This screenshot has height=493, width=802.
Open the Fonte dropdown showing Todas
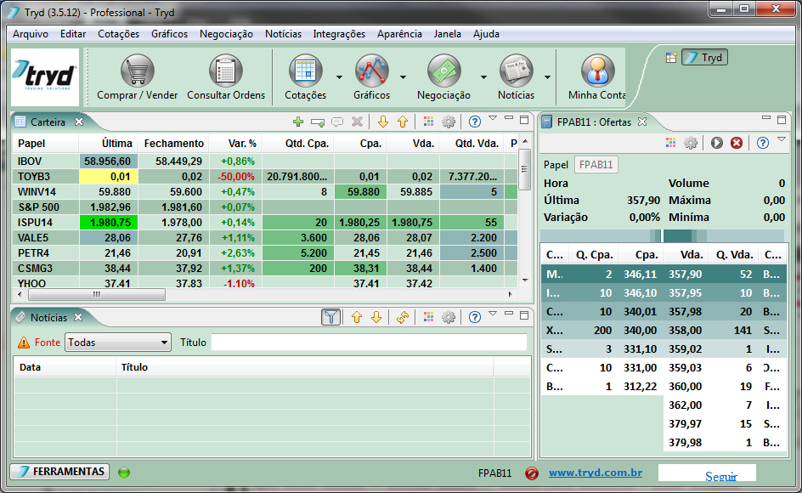[117, 343]
